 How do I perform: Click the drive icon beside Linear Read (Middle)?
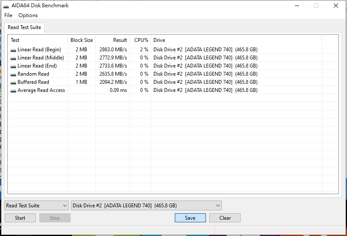(x=13, y=59)
